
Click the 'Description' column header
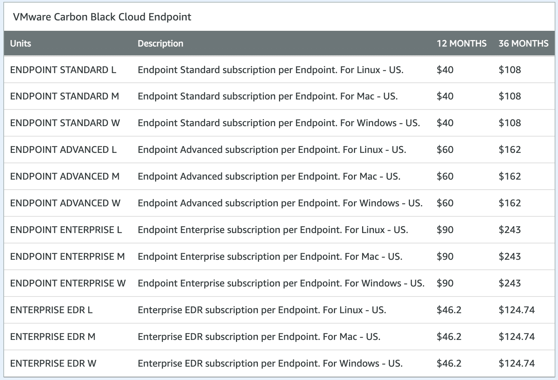pyautogui.click(x=160, y=43)
